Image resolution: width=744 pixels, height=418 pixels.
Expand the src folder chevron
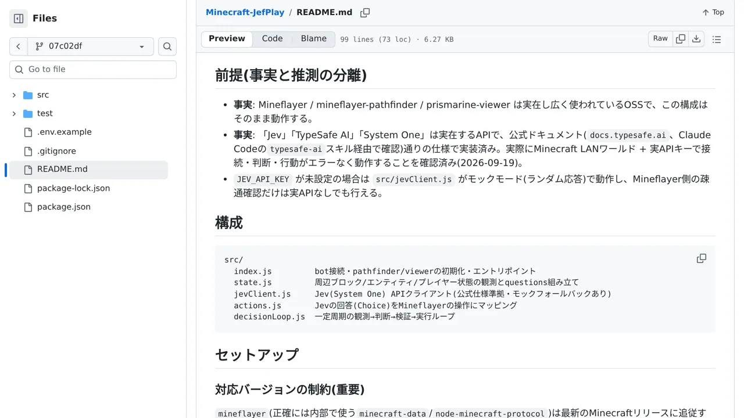14,95
